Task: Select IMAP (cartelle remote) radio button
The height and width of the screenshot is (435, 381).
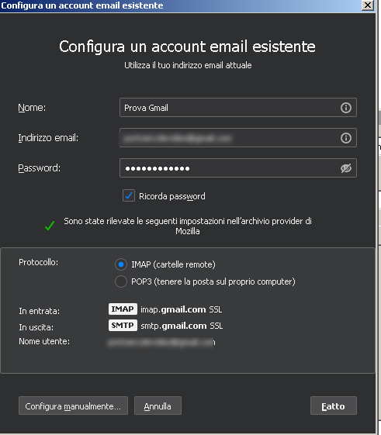Action: click(121, 264)
